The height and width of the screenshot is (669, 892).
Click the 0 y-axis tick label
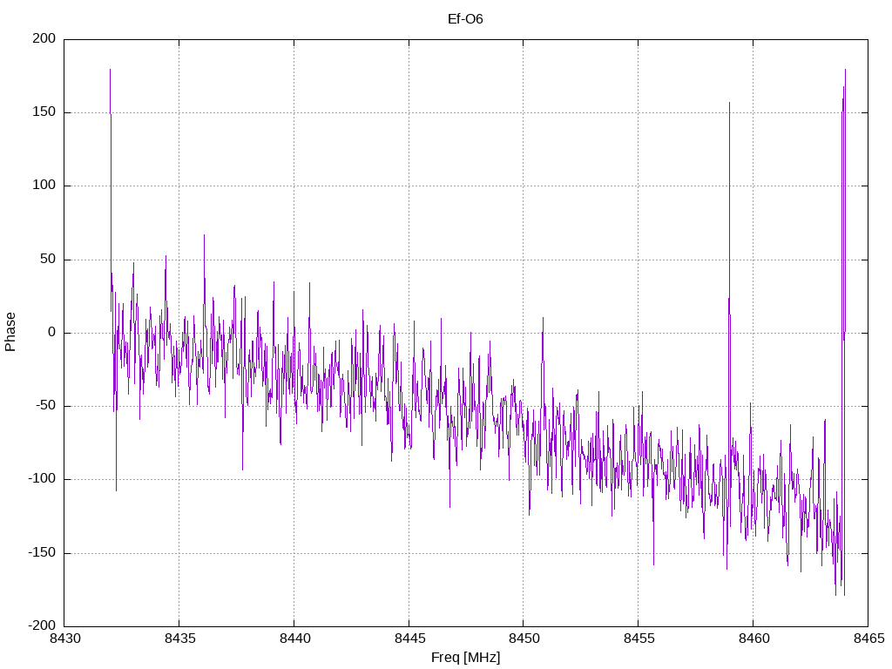click(x=52, y=333)
